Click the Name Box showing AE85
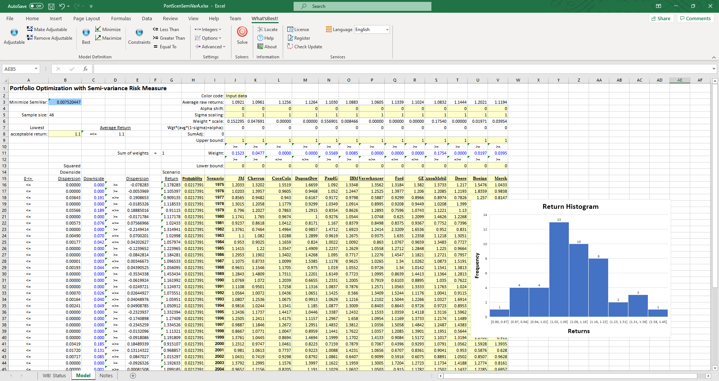The height and width of the screenshot is (381, 719). click(18, 69)
